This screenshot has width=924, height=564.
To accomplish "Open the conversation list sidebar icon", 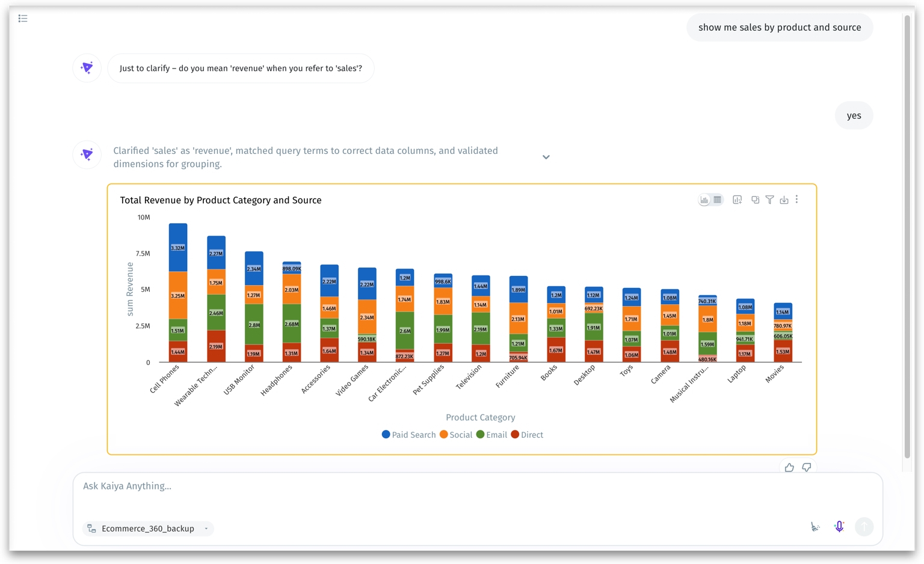I will coord(23,19).
